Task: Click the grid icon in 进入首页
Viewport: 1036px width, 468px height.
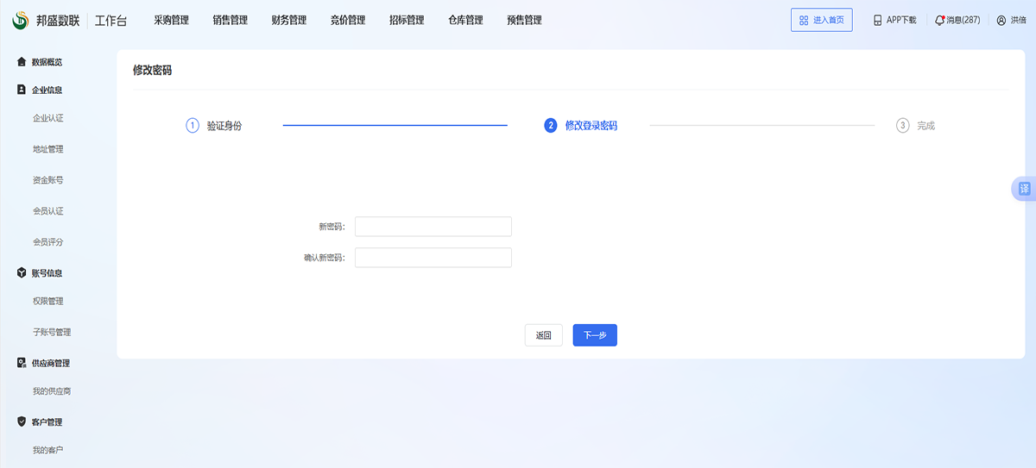Action: [x=804, y=20]
